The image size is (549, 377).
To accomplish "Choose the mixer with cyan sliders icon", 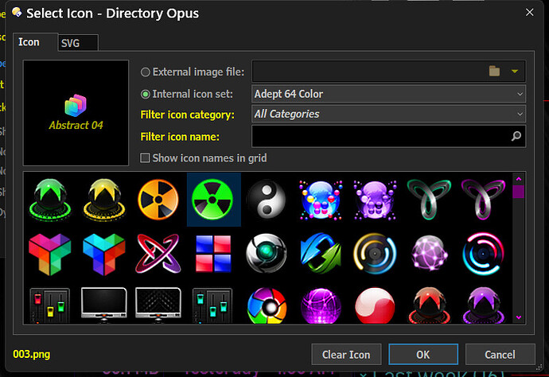I will coord(212,305).
